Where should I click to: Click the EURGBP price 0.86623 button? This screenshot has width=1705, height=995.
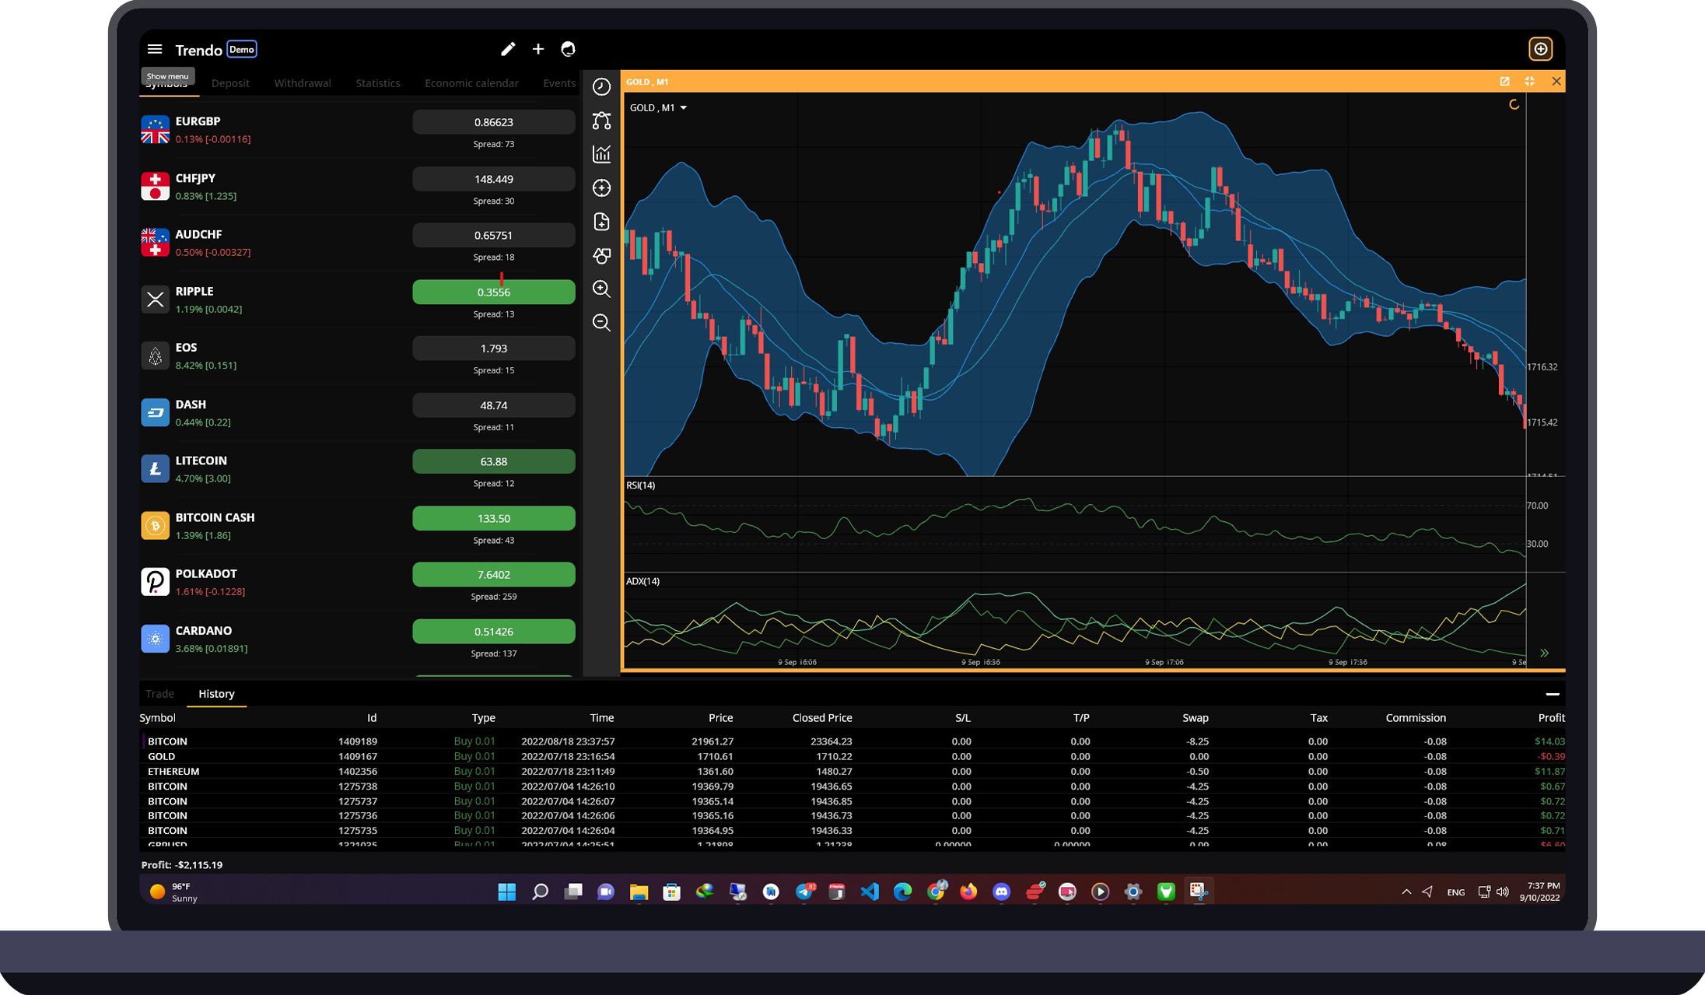[x=494, y=122]
